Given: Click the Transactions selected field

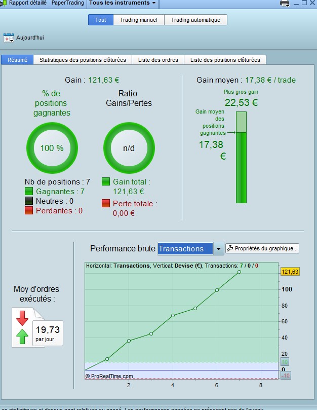Looking at the screenshot, I should pos(185,248).
